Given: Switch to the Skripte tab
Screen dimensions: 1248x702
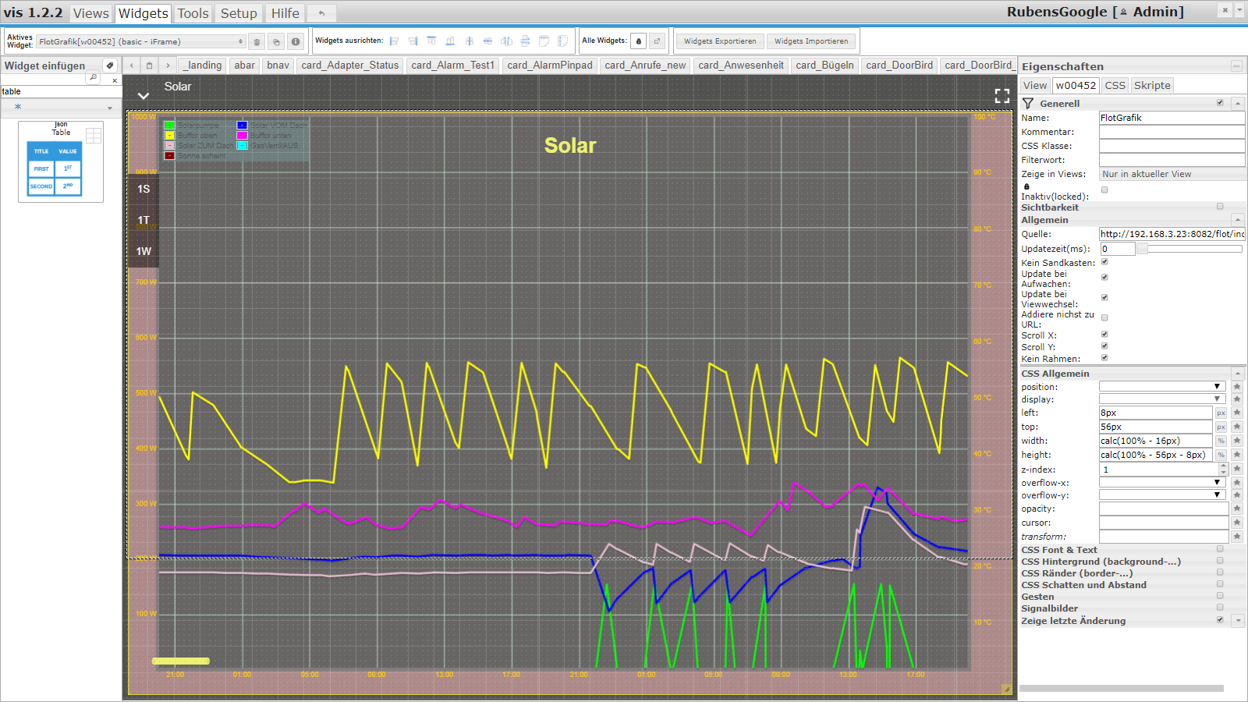Looking at the screenshot, I should (x=1152, y=86).
